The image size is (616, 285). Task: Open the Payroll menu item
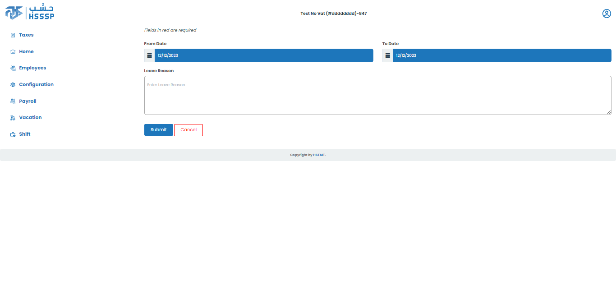pyautogui.click(x=28, y=101)
